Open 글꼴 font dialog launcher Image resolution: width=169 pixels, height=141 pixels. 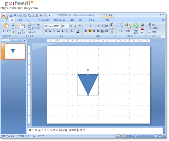[x=81, y=36]
